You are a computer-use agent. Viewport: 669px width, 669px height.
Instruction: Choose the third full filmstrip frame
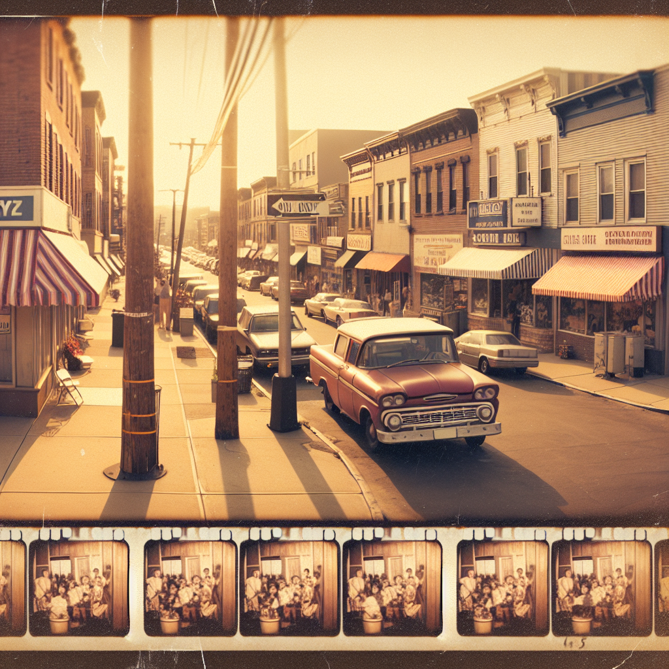click(x=289, y=588)
